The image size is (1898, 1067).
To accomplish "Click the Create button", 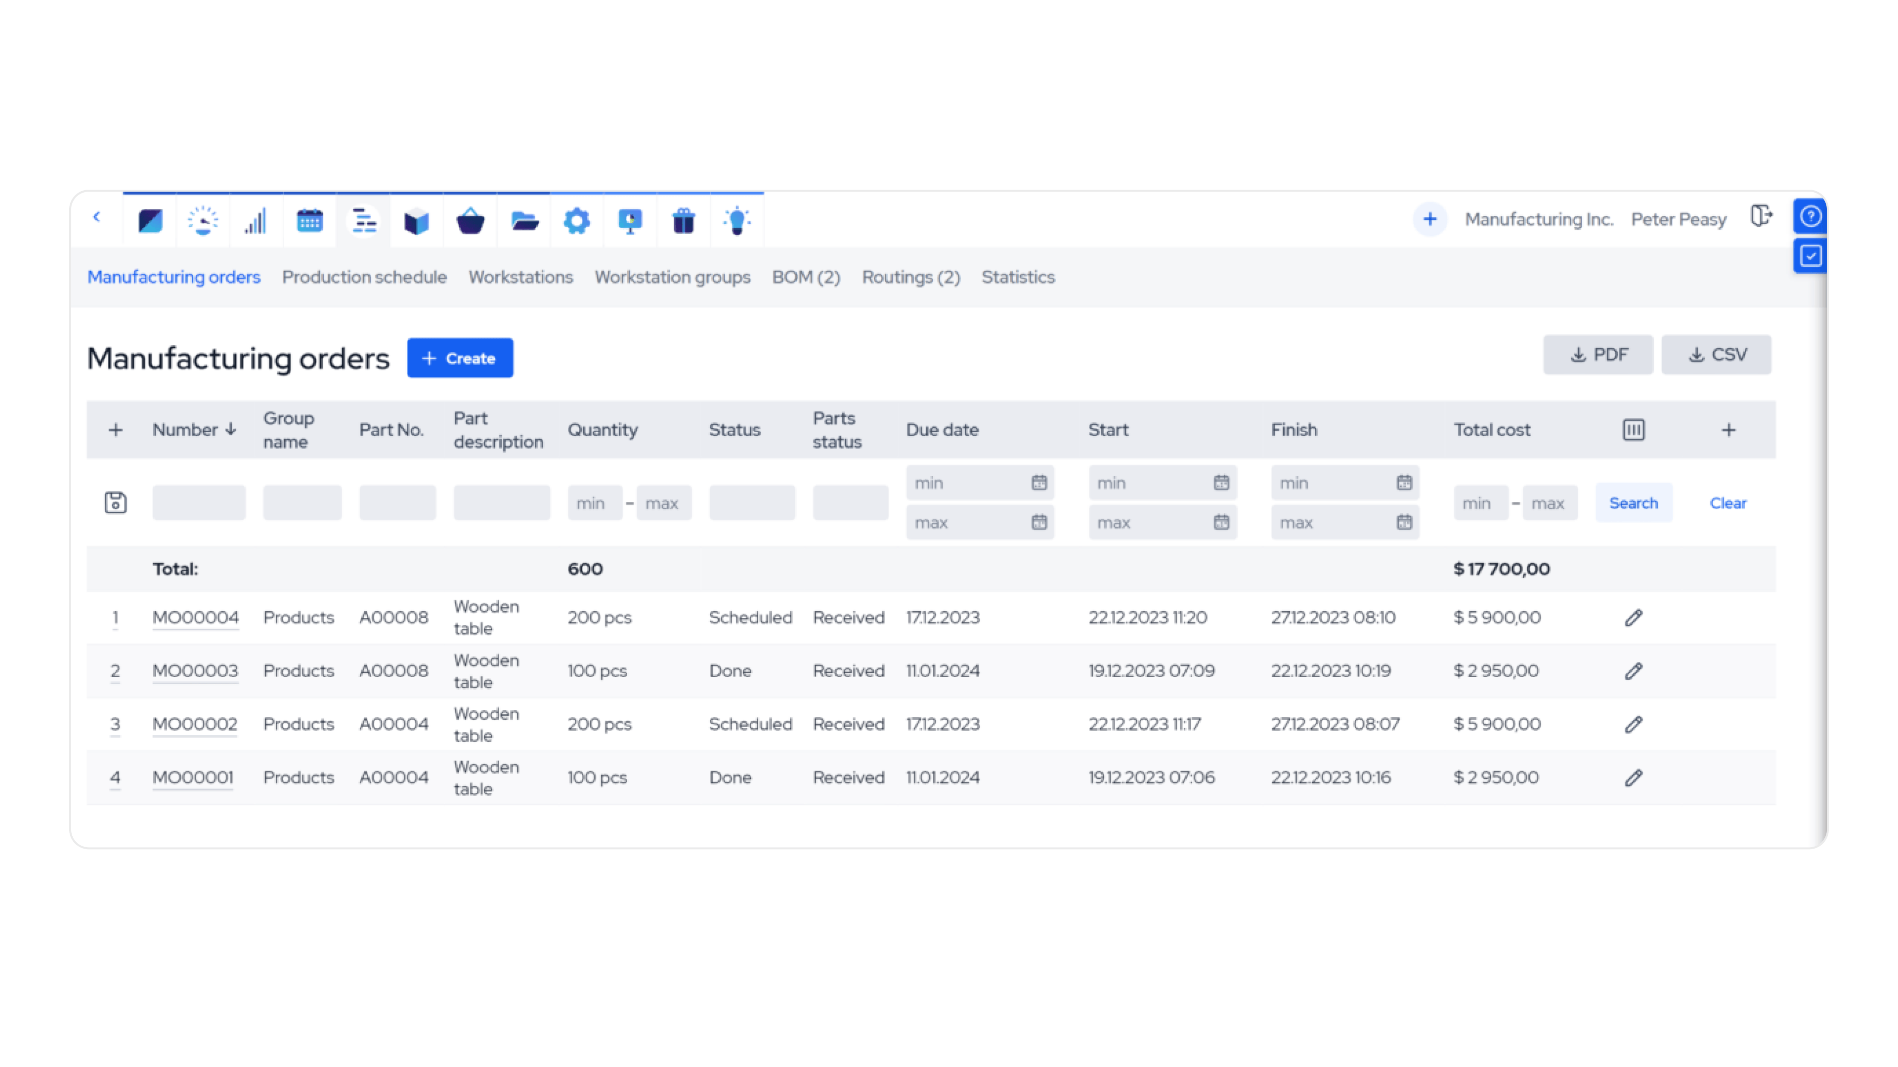I will (x=460, y=358).
